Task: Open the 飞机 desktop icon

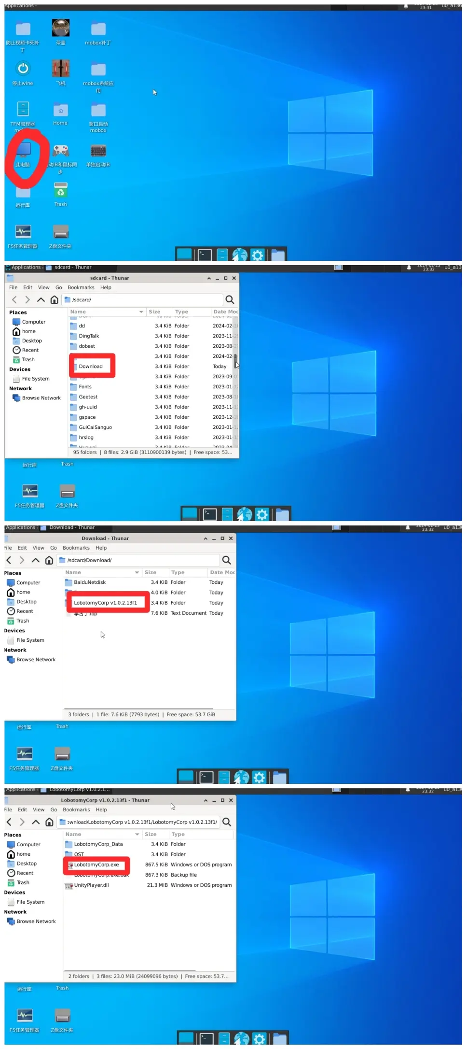Action: click(x=60, y=69)
